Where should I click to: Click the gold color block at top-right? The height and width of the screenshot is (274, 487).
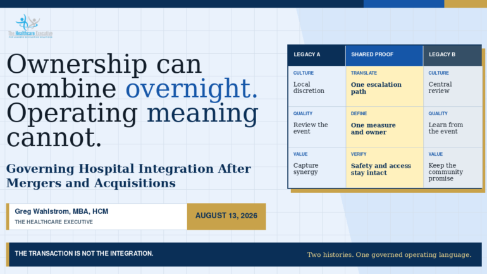pyautogui.click(x=465, y=4)
